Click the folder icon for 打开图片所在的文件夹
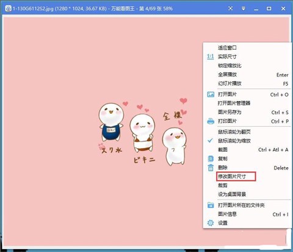 [x=211, y=205]
